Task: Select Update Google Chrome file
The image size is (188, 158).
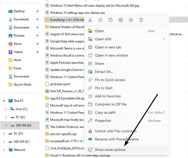Action: pos(67,70)
